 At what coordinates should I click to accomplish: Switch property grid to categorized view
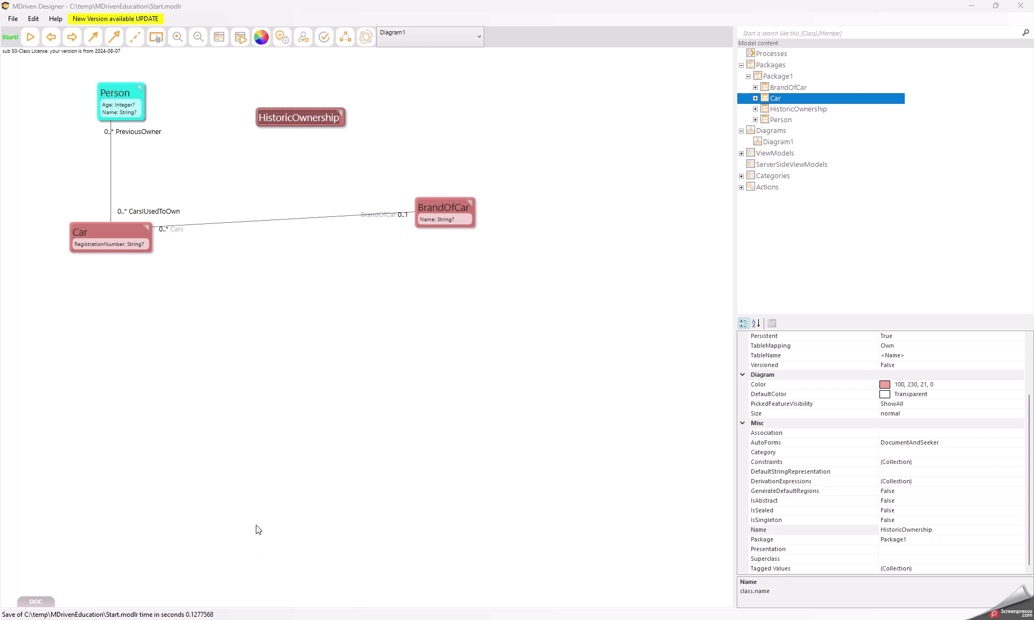tap(744, 323)
